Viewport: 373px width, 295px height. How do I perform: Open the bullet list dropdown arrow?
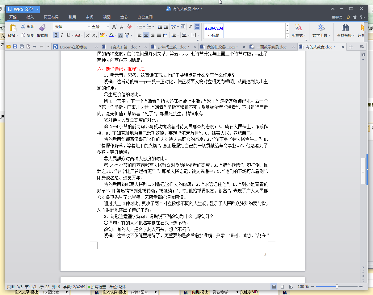[144, 27]
